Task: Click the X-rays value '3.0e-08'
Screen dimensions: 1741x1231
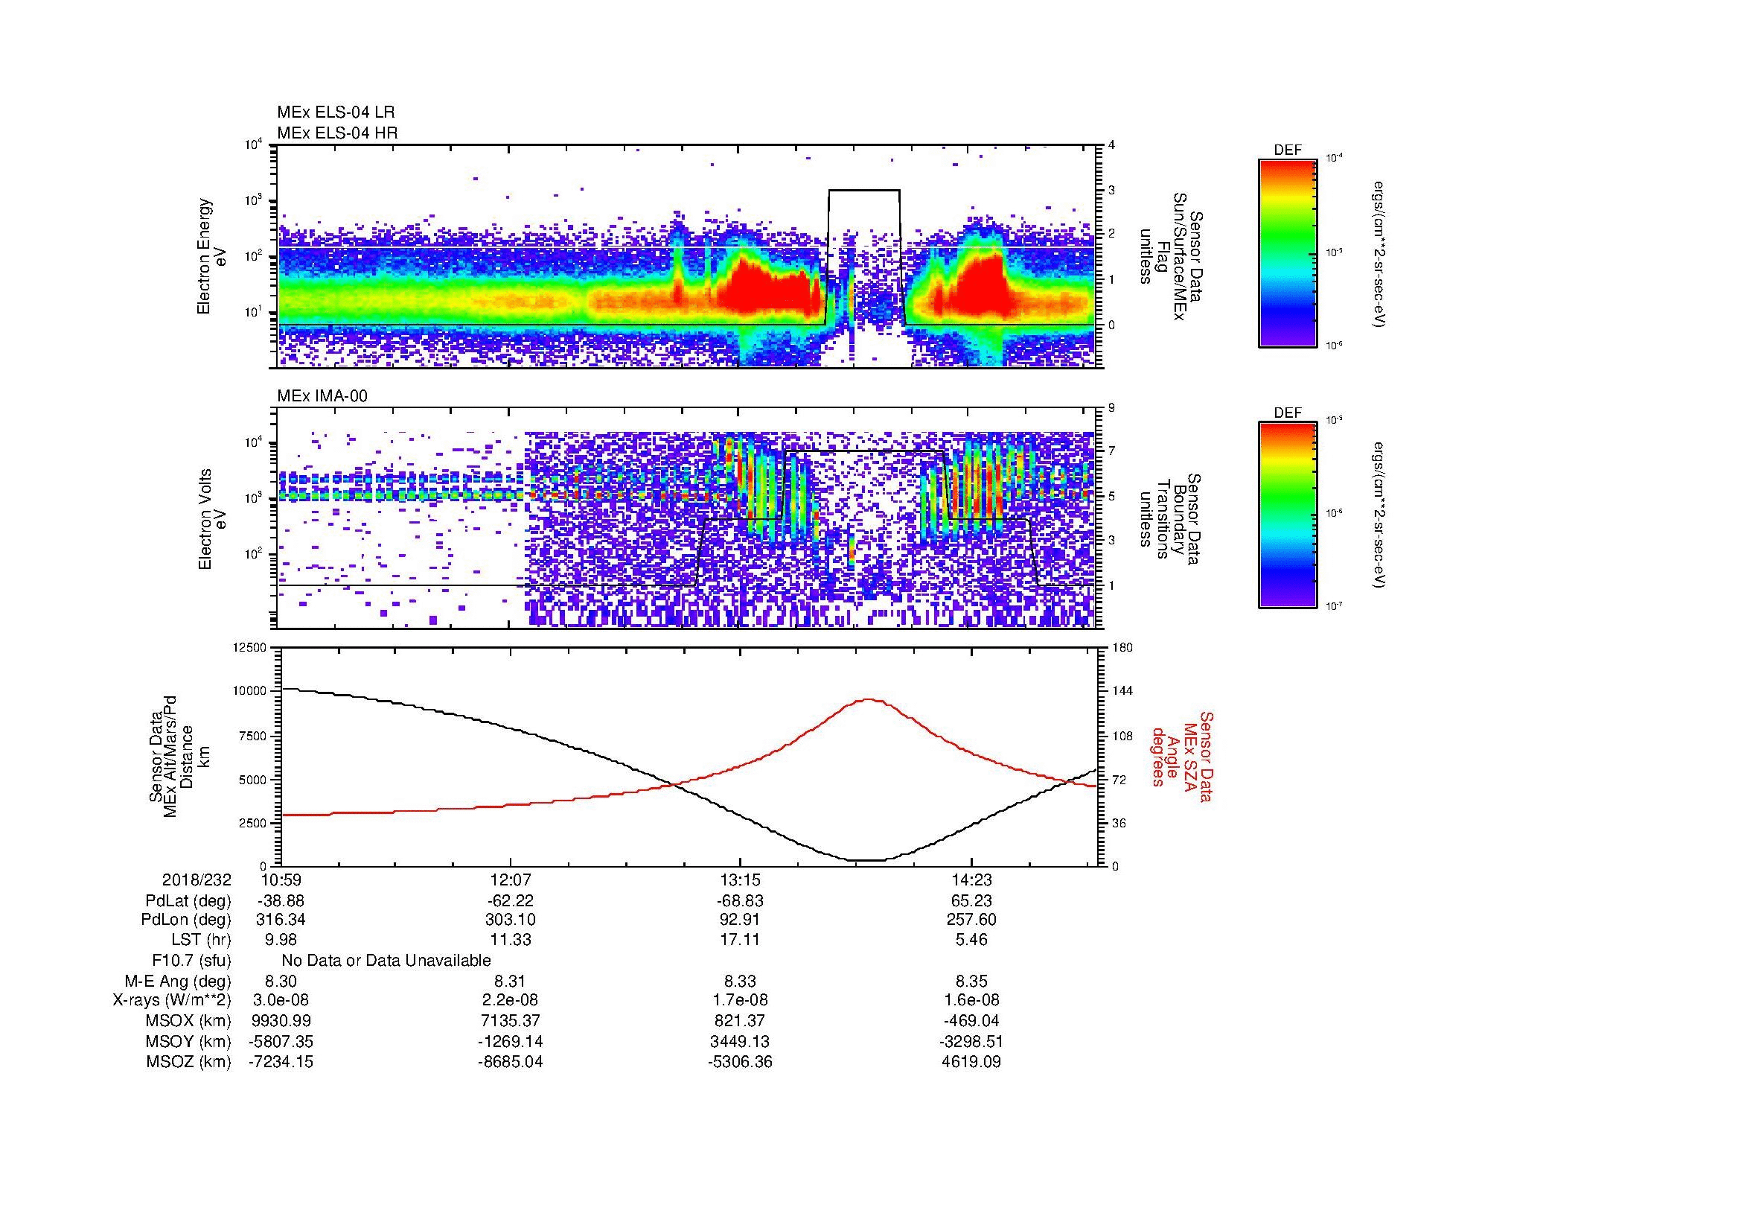Action: click(x=281, y=1000)
